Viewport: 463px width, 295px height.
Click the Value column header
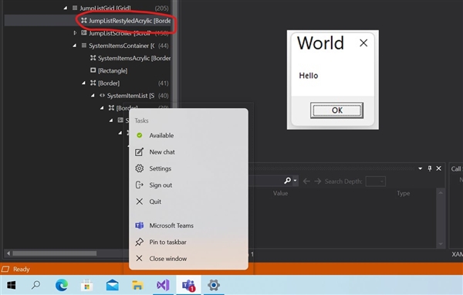pyautogui.click(x=280, y=193)
